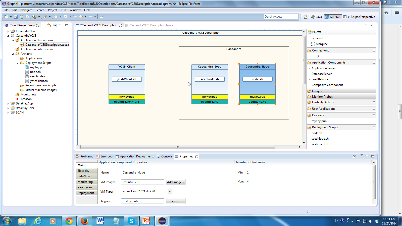This screenshot has width=402, height=226.
Task: Open the Navigate menu
Action: [x=26, y=10]
